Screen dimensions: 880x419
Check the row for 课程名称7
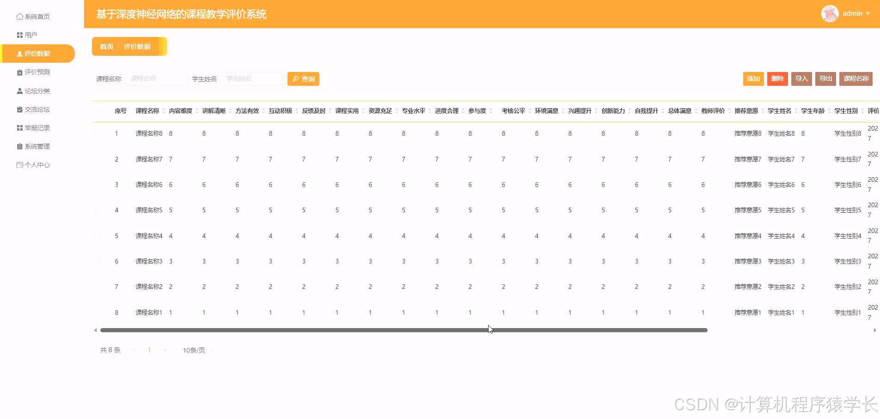(x=97, y=159)
